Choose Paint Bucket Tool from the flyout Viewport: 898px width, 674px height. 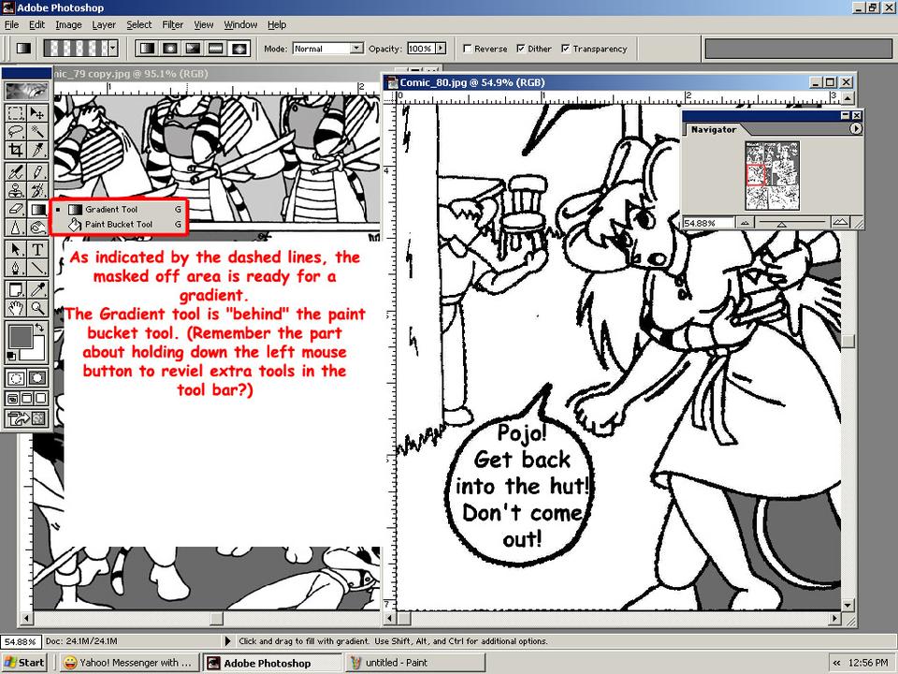click(x=119, y=224)
